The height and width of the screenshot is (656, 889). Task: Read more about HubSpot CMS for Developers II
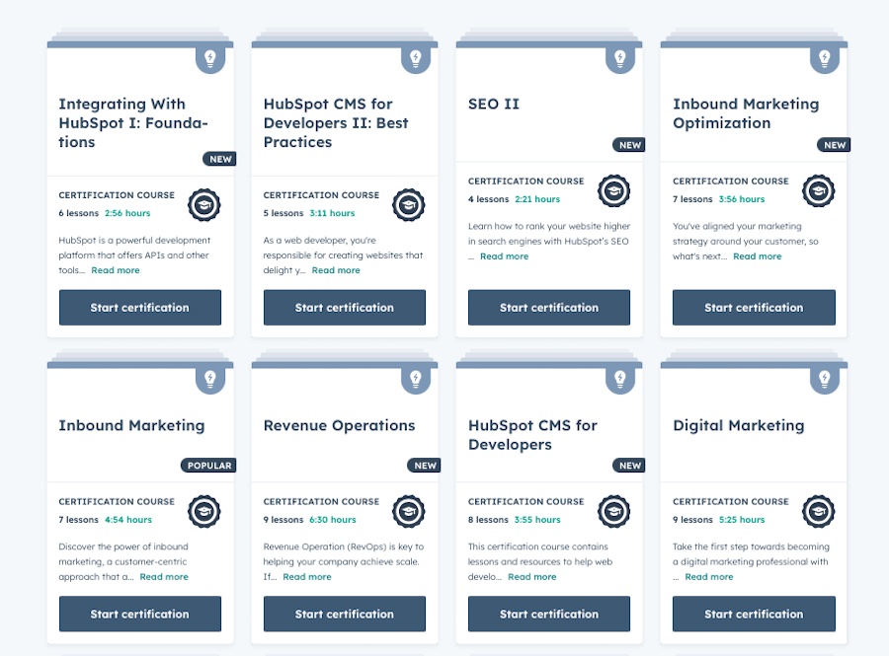pos(336,270)
